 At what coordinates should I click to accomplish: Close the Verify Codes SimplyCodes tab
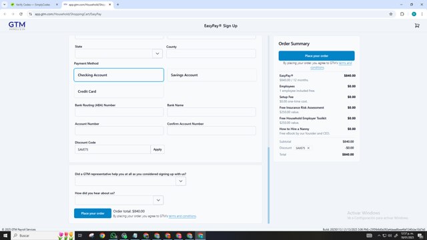pyautogui.click(x=57, y=5)
